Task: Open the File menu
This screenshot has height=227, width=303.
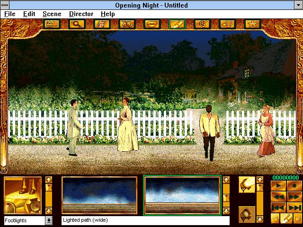Action: [9, 14]
